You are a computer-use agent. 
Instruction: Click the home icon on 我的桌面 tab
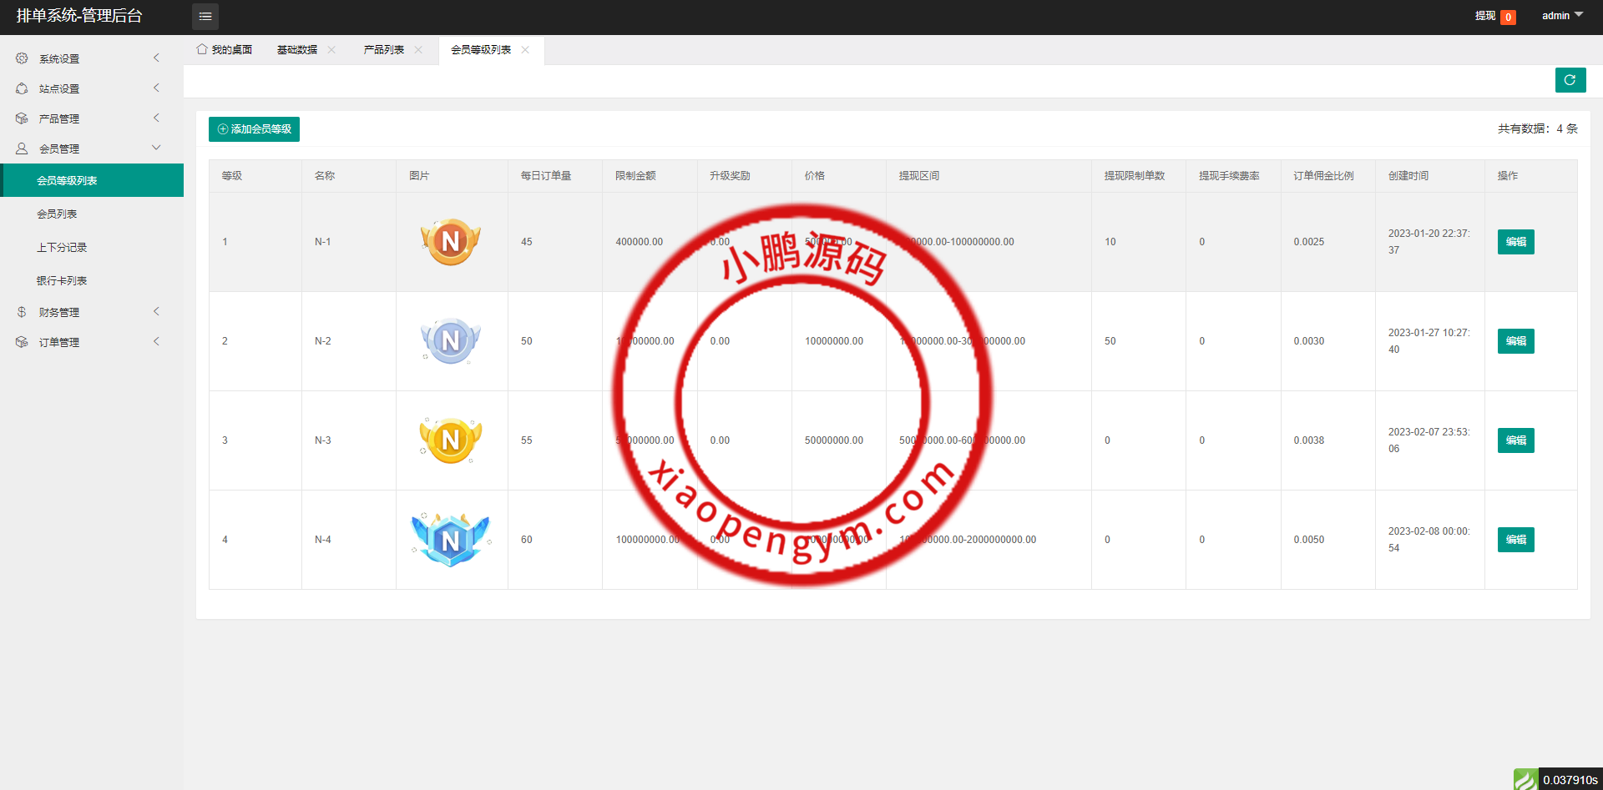[x=202, y=49]
